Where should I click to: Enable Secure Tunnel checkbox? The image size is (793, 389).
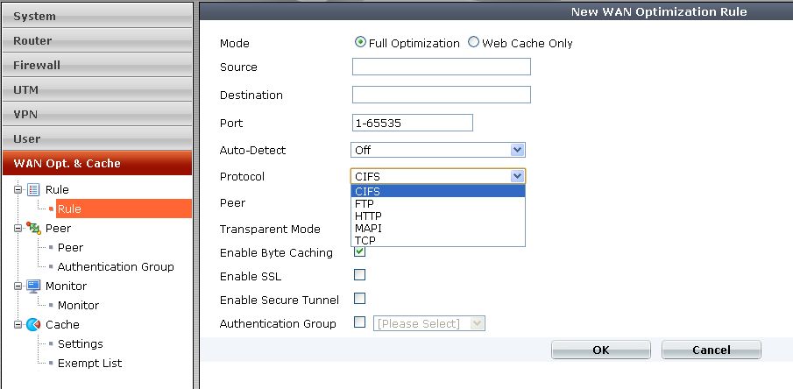(x=359, y=299)
